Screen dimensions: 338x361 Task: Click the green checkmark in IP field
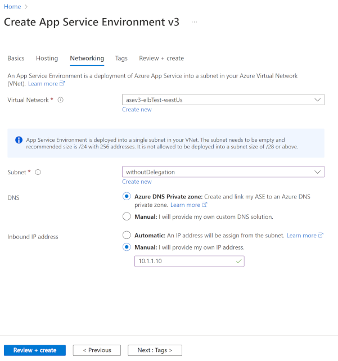pyautogui.click(x=238, y=261)
